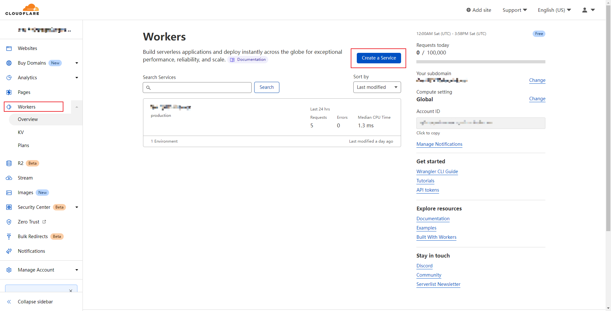This screenshot has width=611, height=311.
Task: Collapse the Workers submenu arrow
Action: point(77,107)
